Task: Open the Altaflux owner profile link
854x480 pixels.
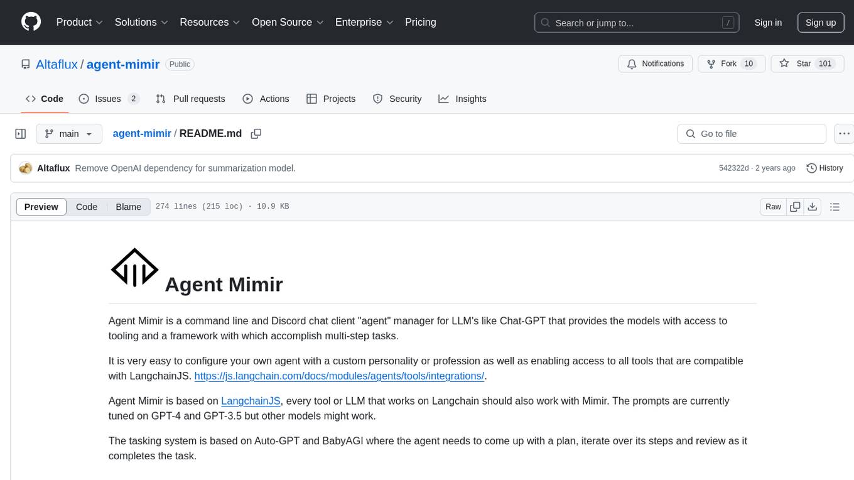Action: pyautogui.click(x=57, y=64)
